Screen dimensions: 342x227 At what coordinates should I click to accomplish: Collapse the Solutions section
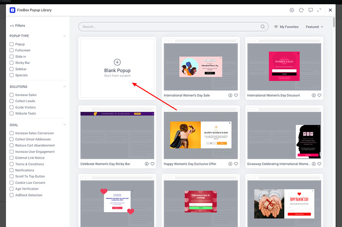[x=64, y=87]
